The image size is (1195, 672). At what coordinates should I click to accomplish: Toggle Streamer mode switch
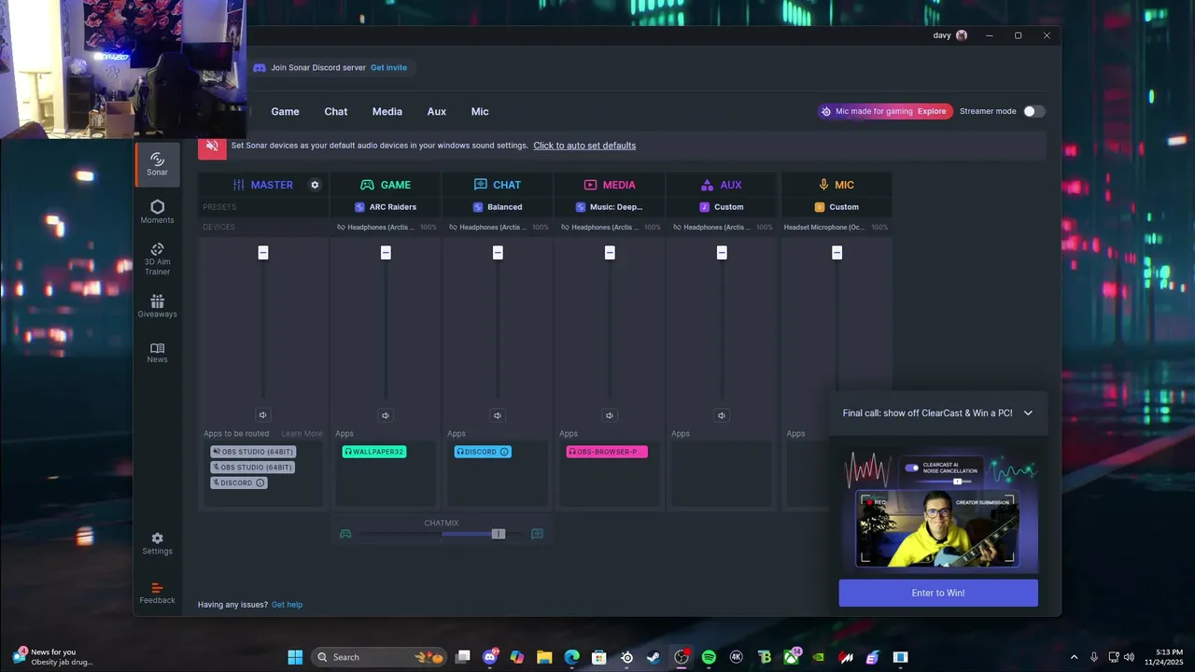(1033, 111)
